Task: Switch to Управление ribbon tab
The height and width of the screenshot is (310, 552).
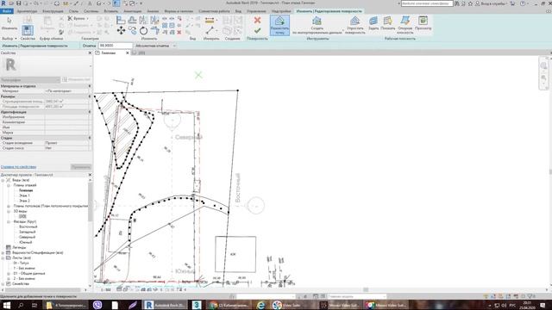Action: tap(256, 11)
